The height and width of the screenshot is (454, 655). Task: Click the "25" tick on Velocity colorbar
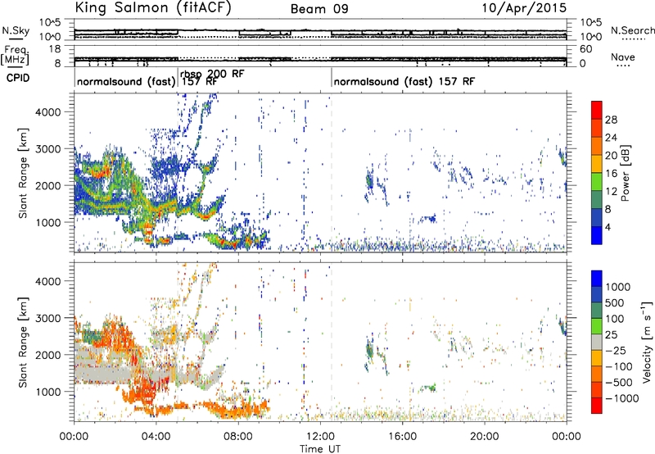[612, 335]
